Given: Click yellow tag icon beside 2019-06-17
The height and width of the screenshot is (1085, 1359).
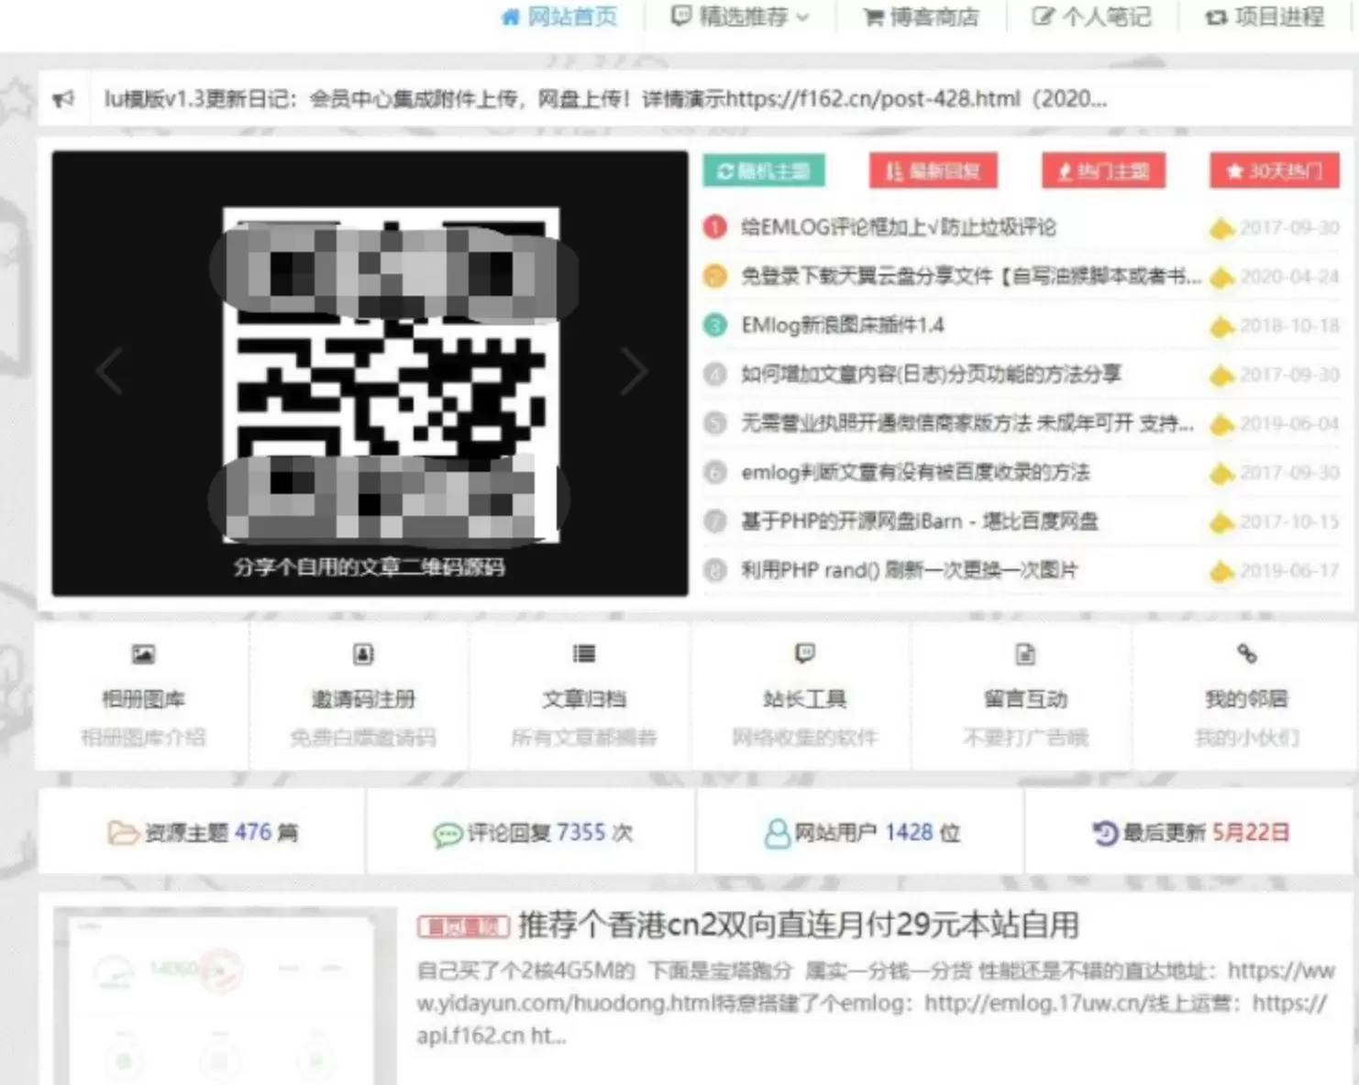Looking at the screenshot, I should 1221,572.
